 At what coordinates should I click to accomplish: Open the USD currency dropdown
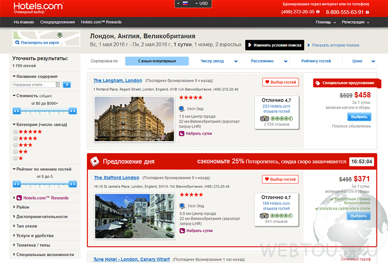click(x=202, y=3)
